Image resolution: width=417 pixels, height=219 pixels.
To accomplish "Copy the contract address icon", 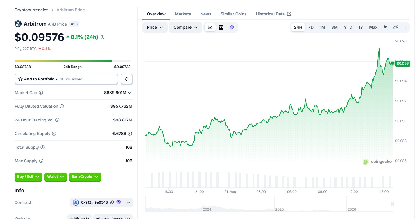I will pyautogui.click(x=112, y=202).
